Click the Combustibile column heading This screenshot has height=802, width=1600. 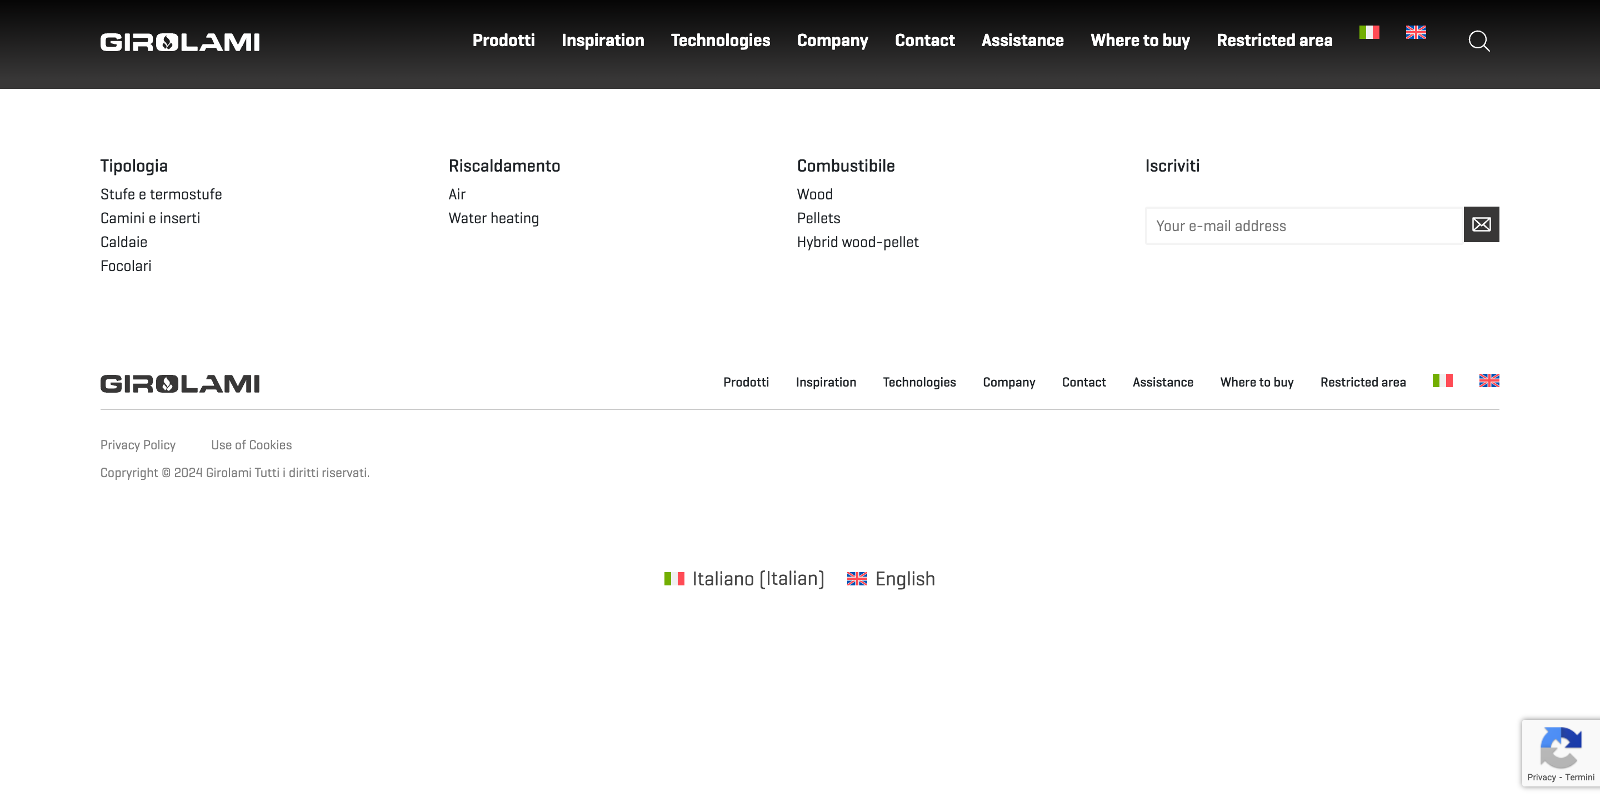[846, 166]
